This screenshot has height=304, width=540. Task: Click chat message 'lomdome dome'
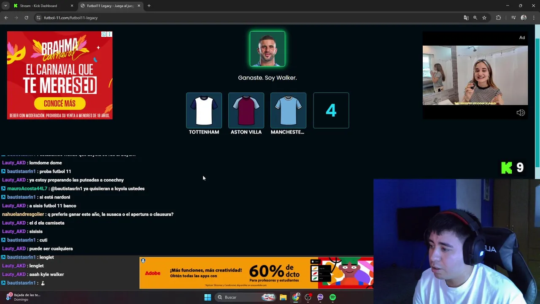pyautogui.click(x=46, y=163)
